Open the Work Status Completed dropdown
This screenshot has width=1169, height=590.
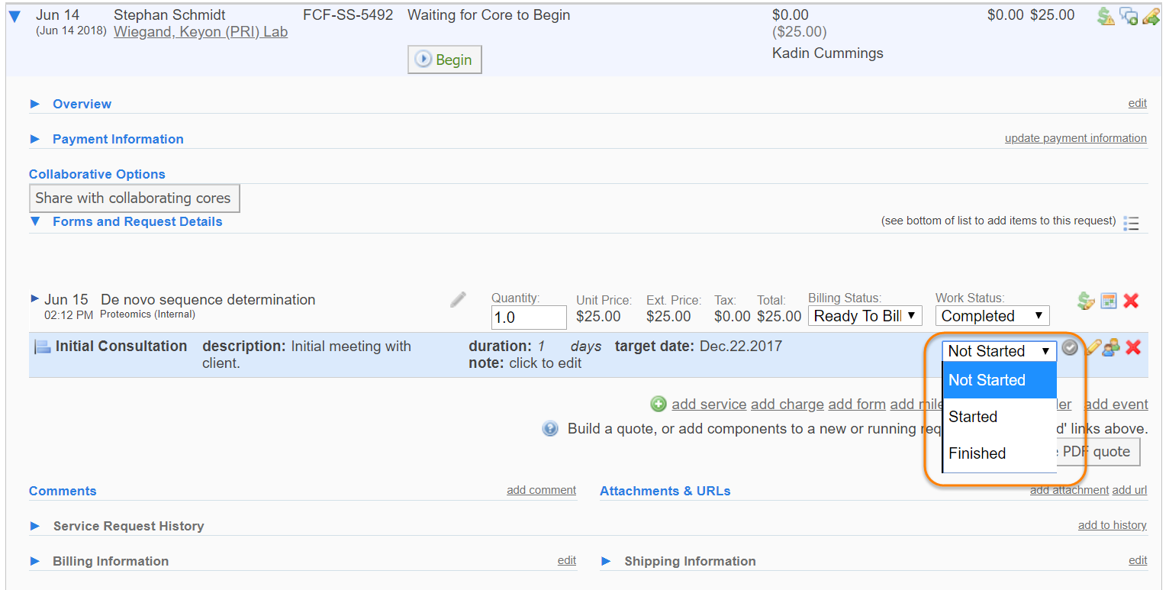click(x=991, y=316)
